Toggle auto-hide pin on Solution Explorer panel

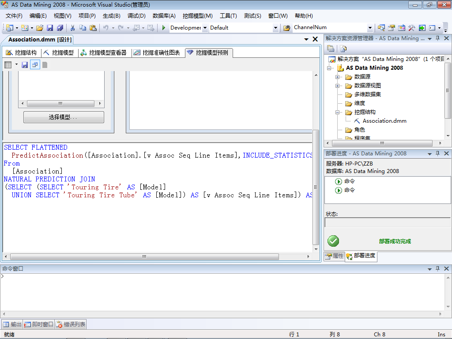point(438,38)
